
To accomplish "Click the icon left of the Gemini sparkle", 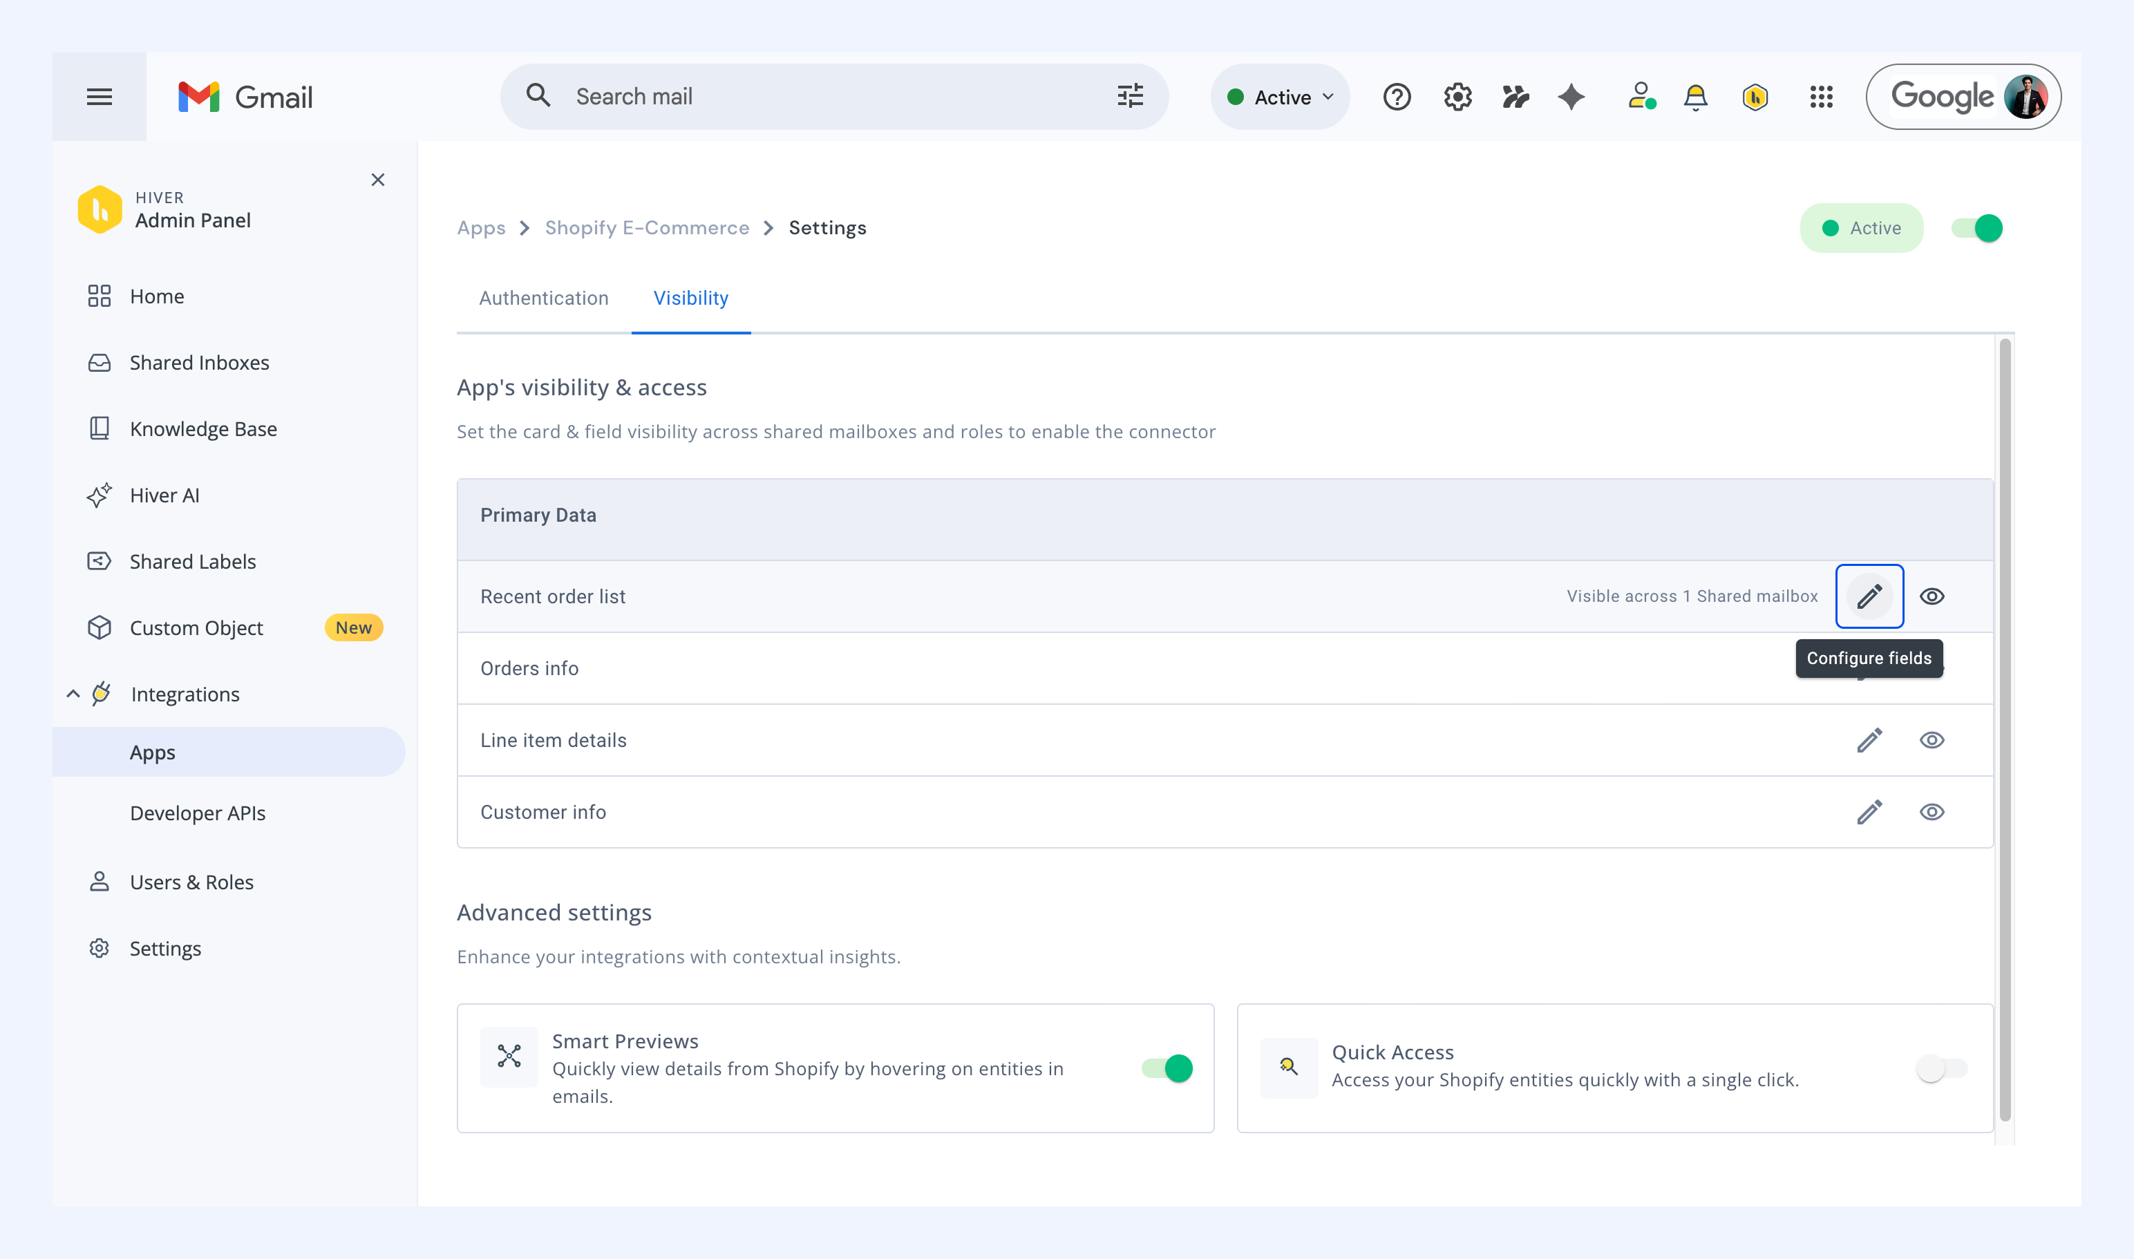I will [1515, 97].
